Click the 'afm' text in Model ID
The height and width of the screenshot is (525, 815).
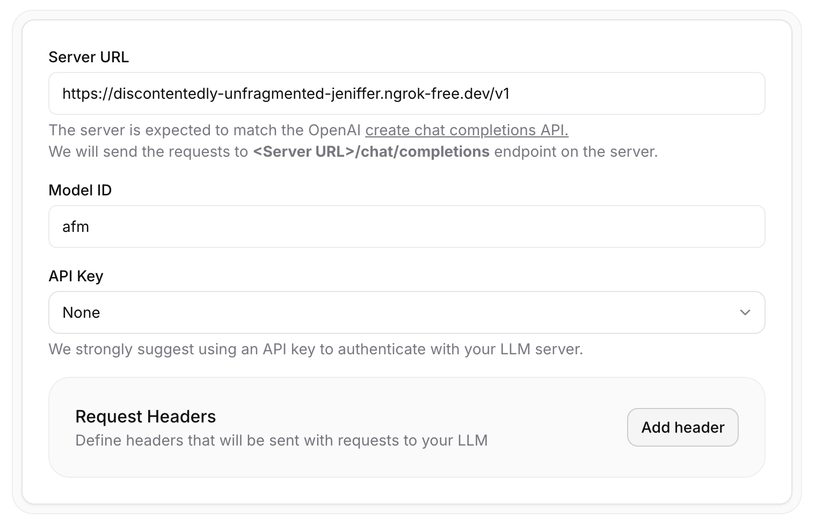point(76,227)
